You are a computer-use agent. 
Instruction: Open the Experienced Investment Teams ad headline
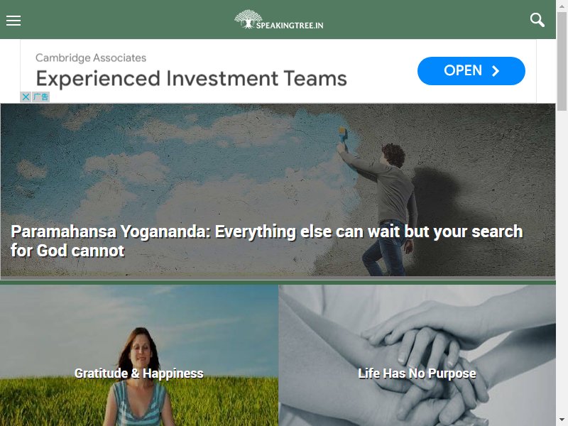click(191, 78)
